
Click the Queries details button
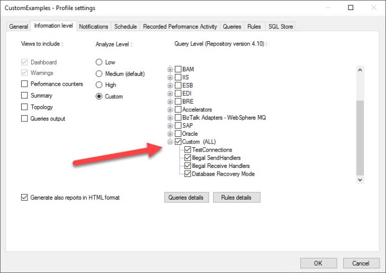point(186,197)
